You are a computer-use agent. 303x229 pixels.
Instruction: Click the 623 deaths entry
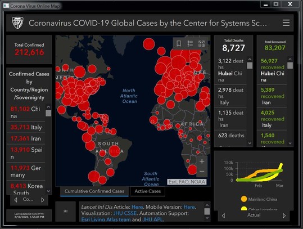(230, 138)
